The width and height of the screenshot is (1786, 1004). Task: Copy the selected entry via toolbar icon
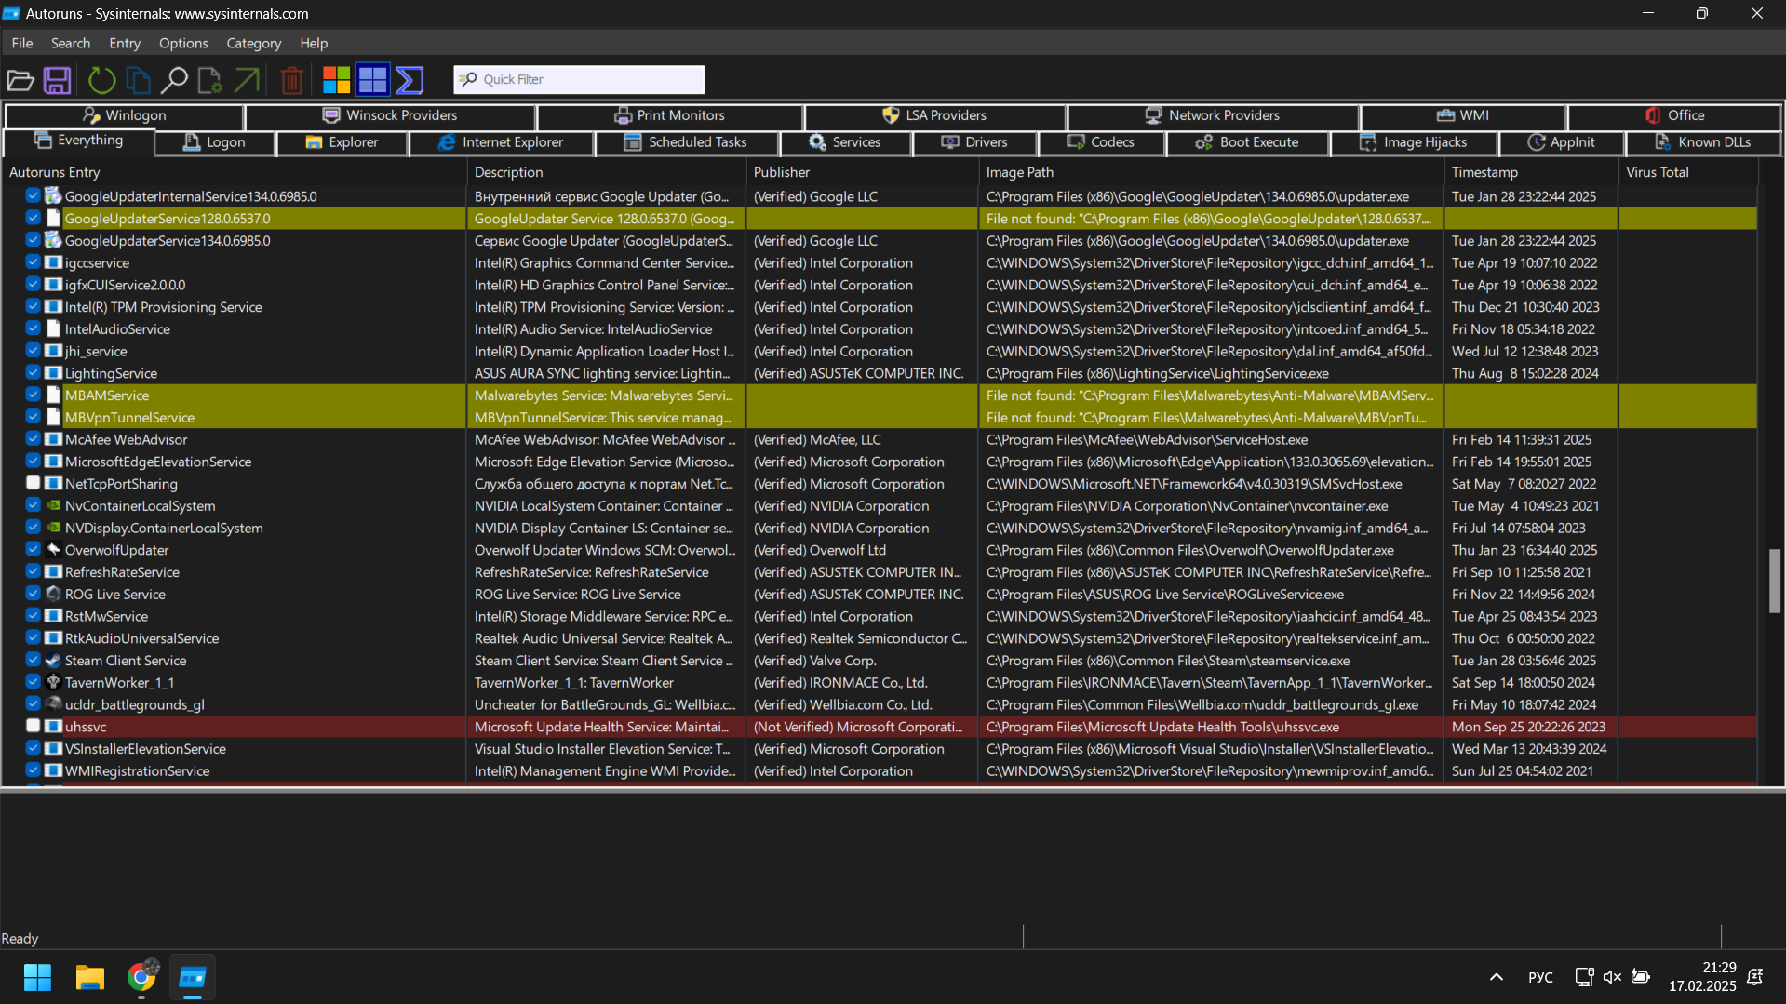click(138, 80)
